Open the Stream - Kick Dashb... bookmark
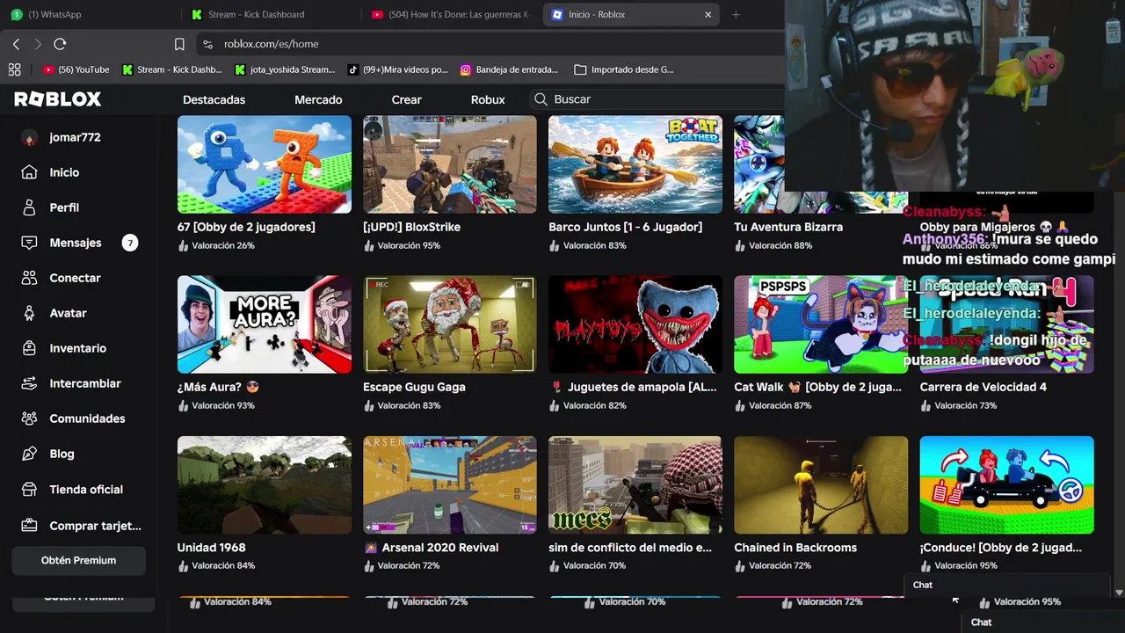Screen dimensions: 1125x633 tap(171, 69)
